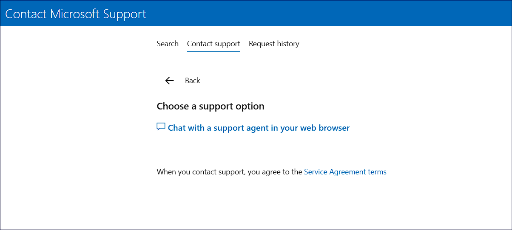Open the Service Agreement terms link
This screenshot has height=230, width=512.
tap(345, 172)
